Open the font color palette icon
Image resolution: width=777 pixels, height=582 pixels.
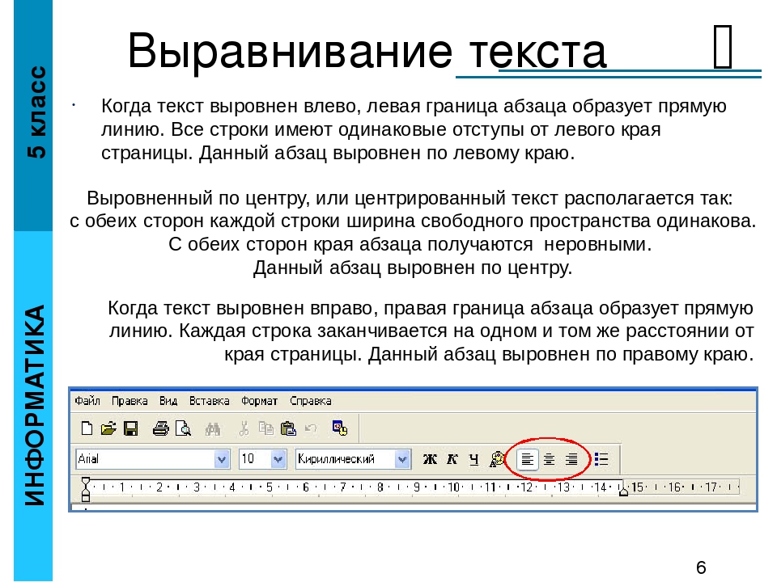(x=496, y=459)
